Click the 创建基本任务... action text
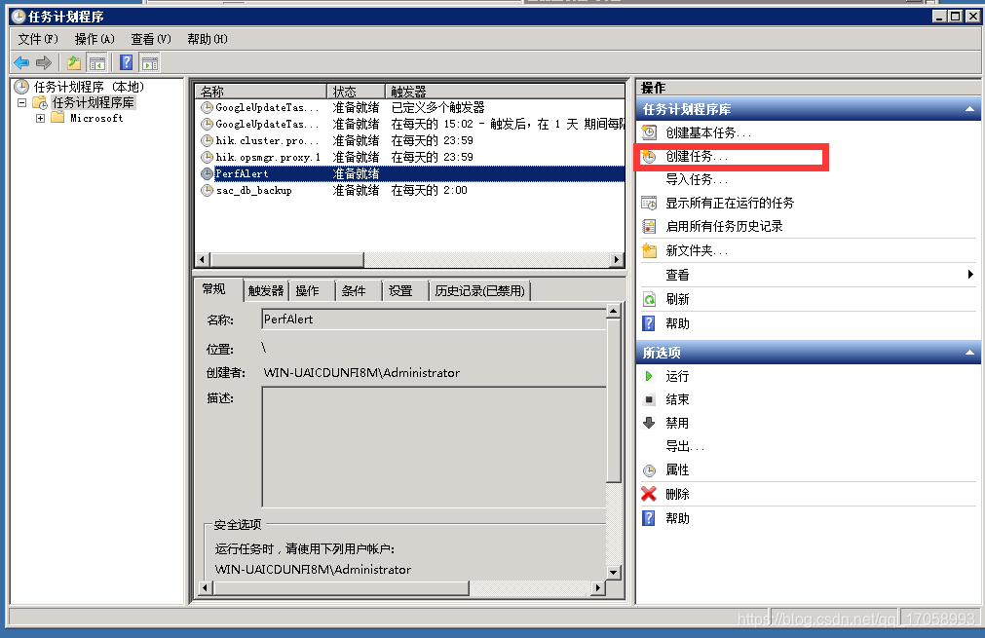 click(x=708, y=132)
